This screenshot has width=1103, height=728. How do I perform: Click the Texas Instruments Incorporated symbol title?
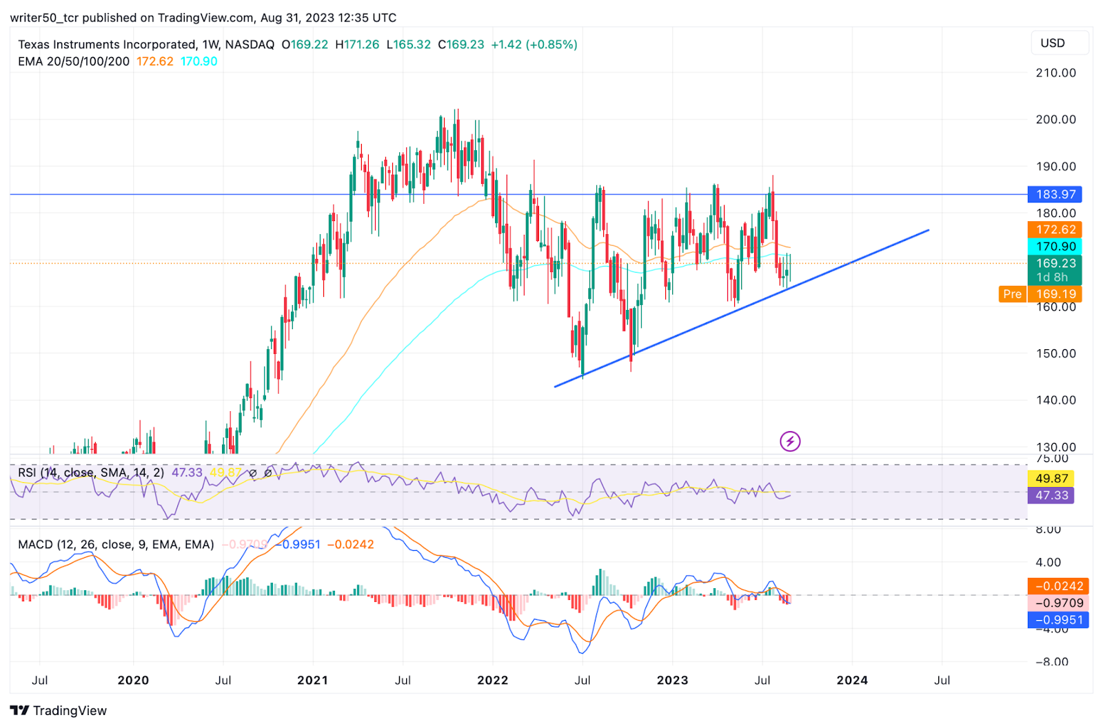pyautogui.click(x=107, y=44)
